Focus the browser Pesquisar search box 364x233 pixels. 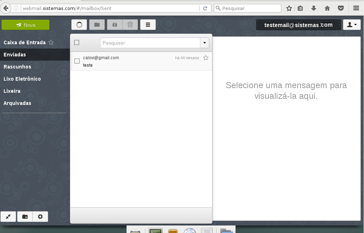coord(248,8)
